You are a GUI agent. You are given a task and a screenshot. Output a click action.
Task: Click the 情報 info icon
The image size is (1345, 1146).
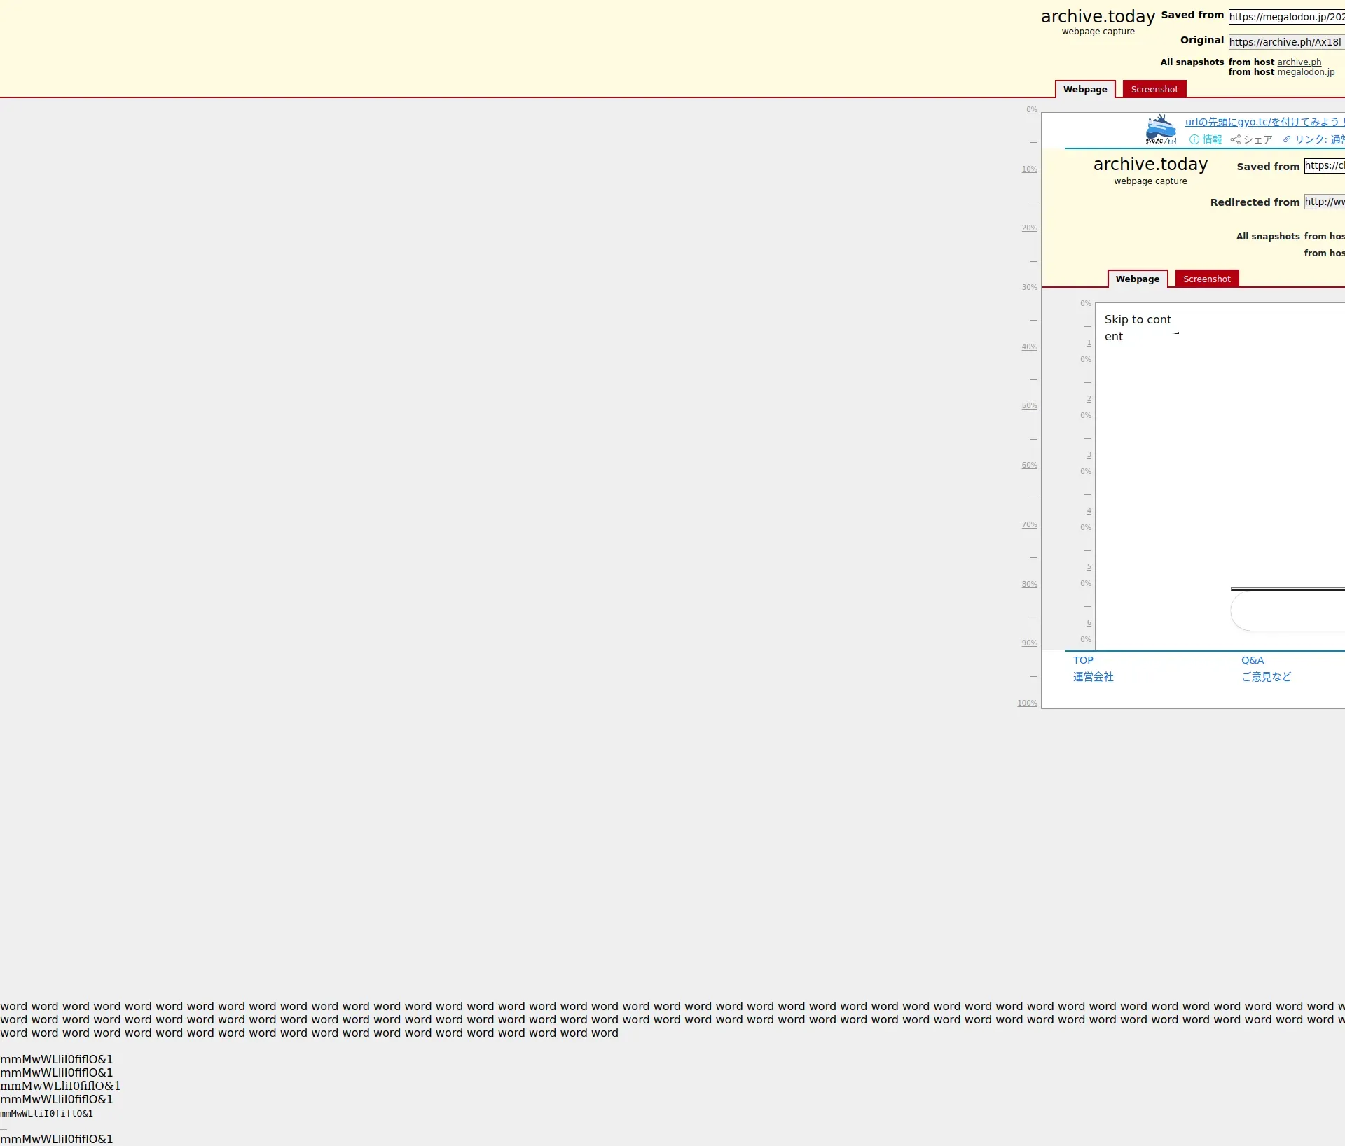click(1194, 139)
